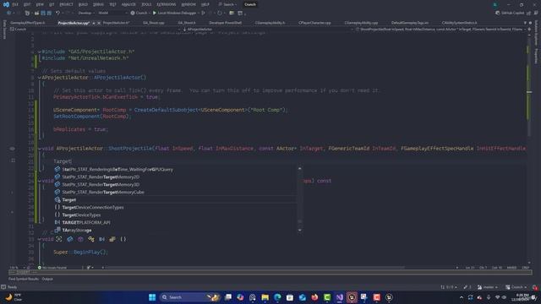
Task: Select StatPtr_STAT_RenderTargetMemoryCube suggestion
Action: (x=175, y=192)
